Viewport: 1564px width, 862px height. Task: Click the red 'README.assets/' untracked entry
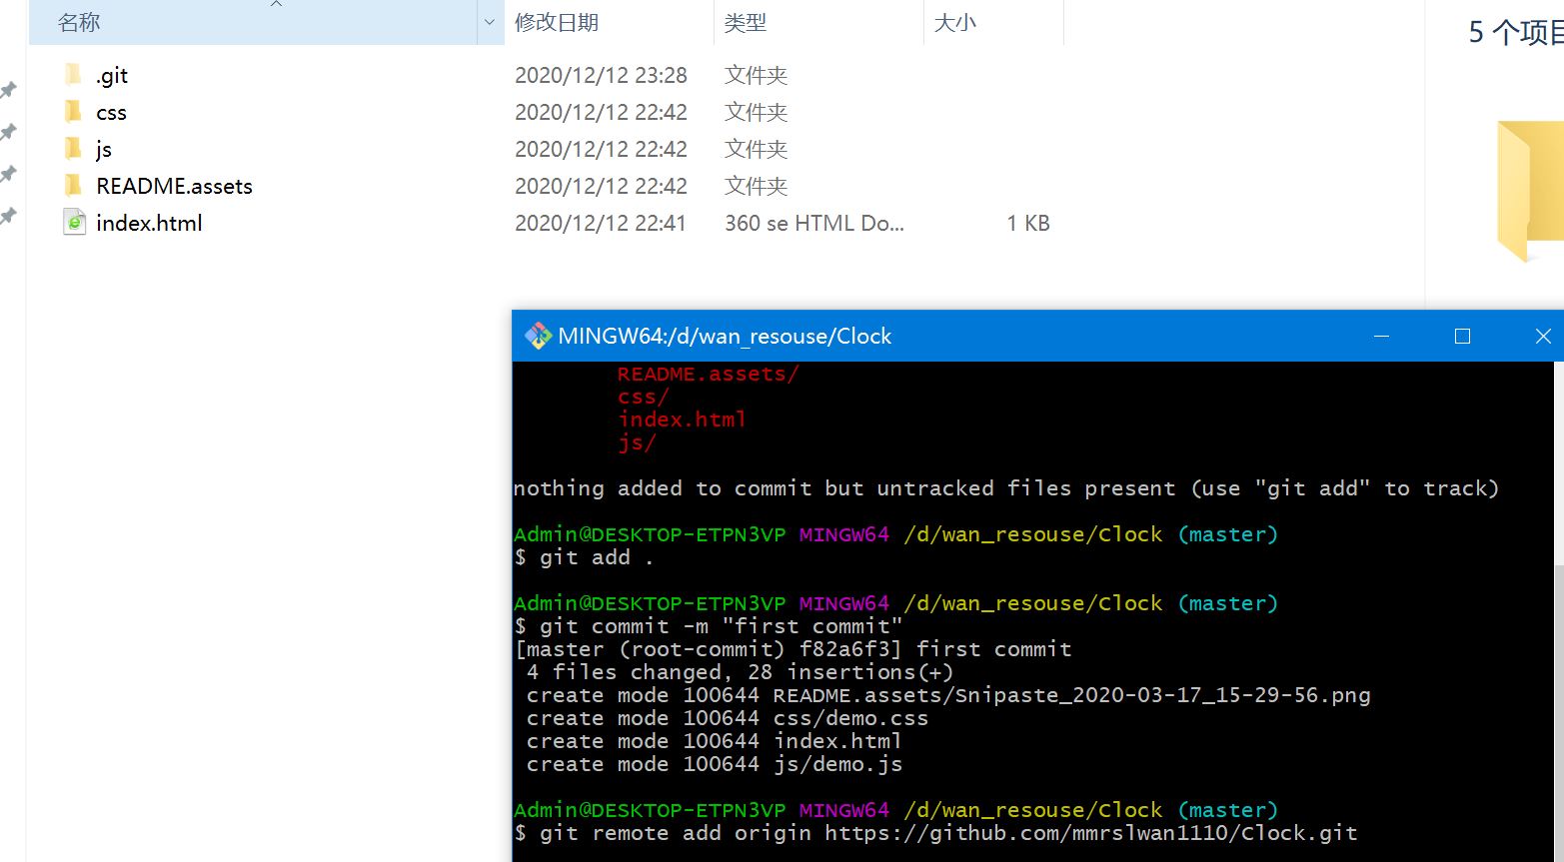(x=708, y=374)
